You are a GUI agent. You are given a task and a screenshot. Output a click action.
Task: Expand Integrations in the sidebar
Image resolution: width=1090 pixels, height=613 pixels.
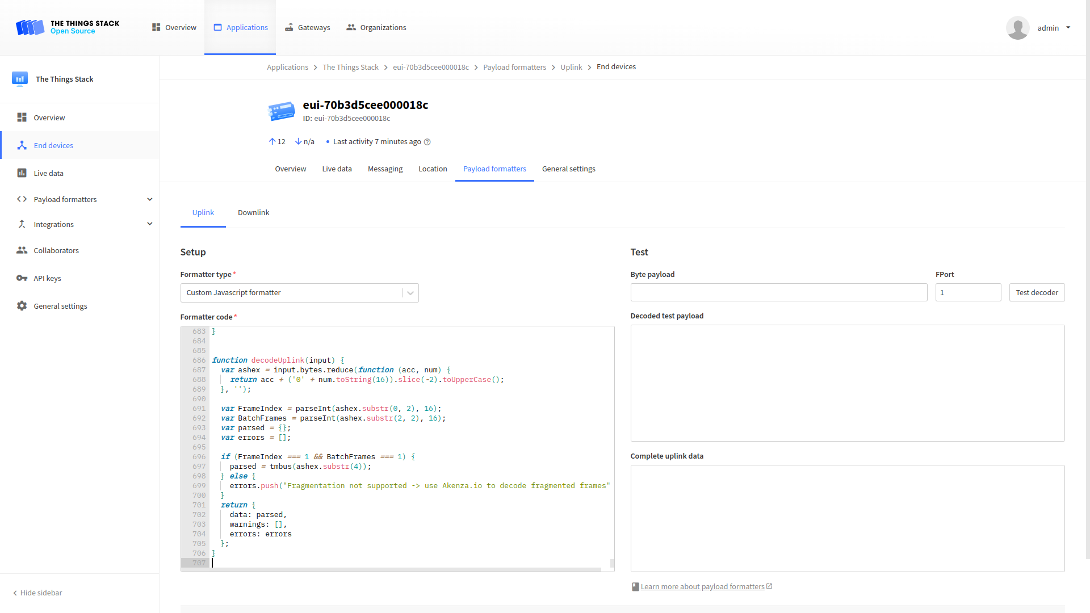(x=150, y=224)
